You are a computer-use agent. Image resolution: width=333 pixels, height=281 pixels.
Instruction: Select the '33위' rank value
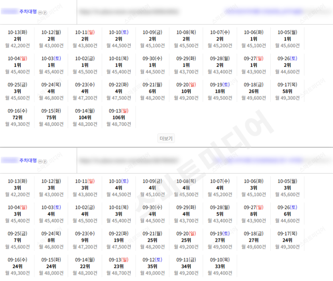(220, 266)
